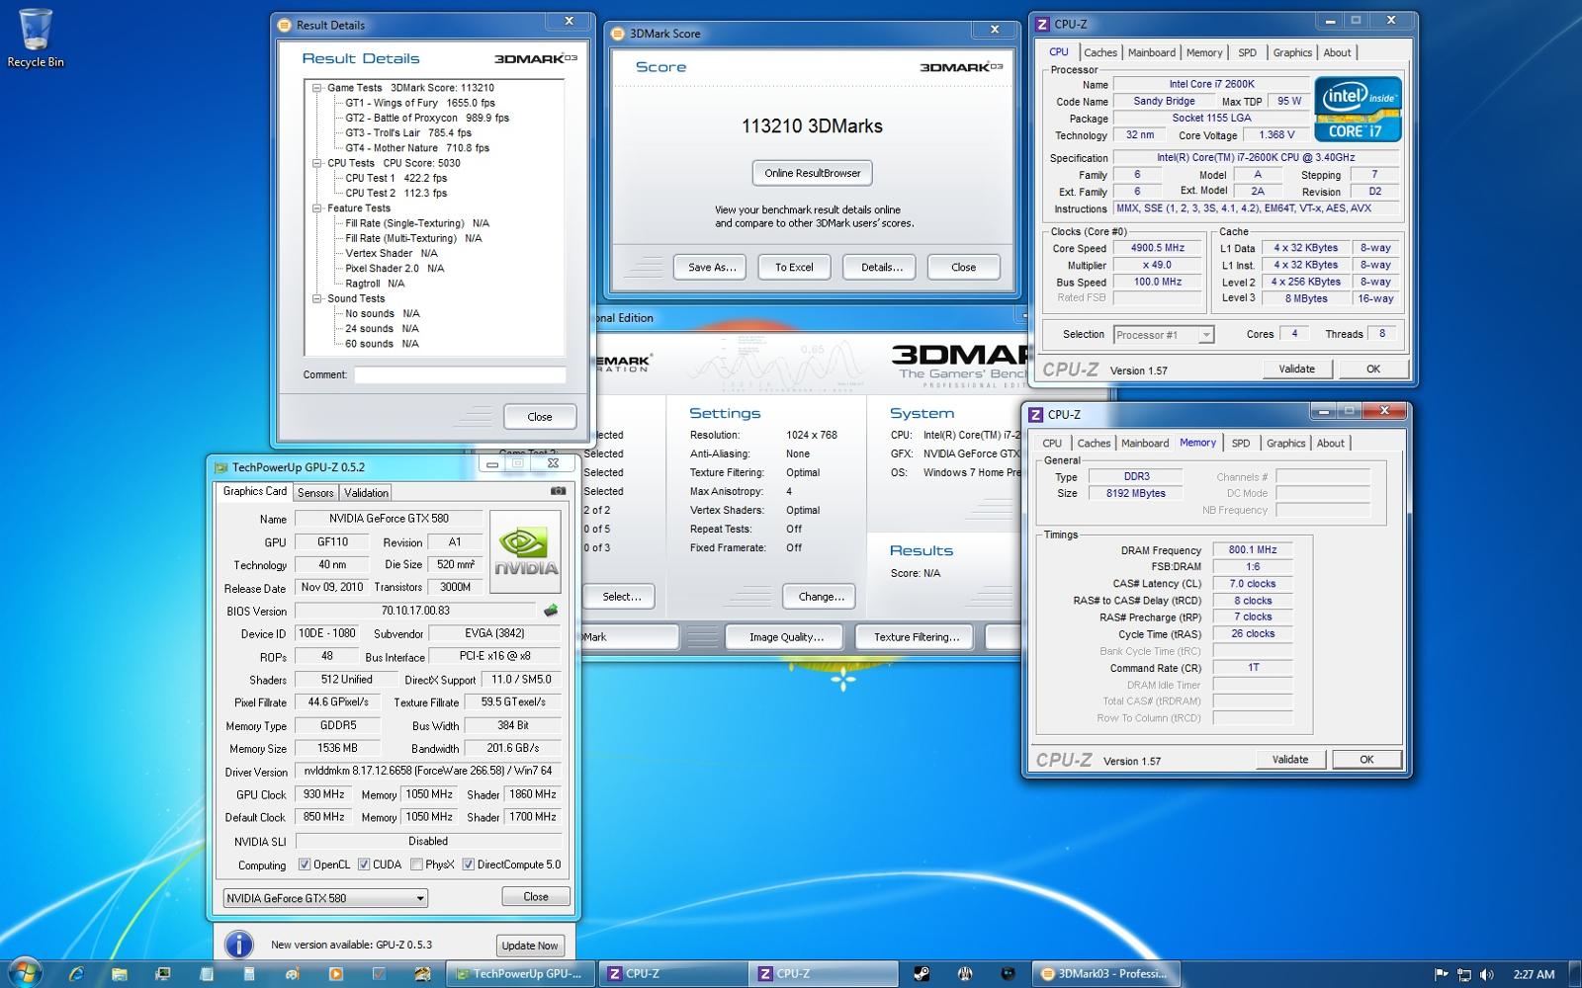Viewport: 1582px width, 988px height.
Task: Click the Comment field in Result Details
Action: click(460, 375)
